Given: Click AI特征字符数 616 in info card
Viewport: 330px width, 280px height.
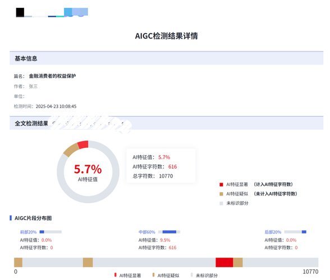Looking at the screenshot, I should [x=155, y=166].
